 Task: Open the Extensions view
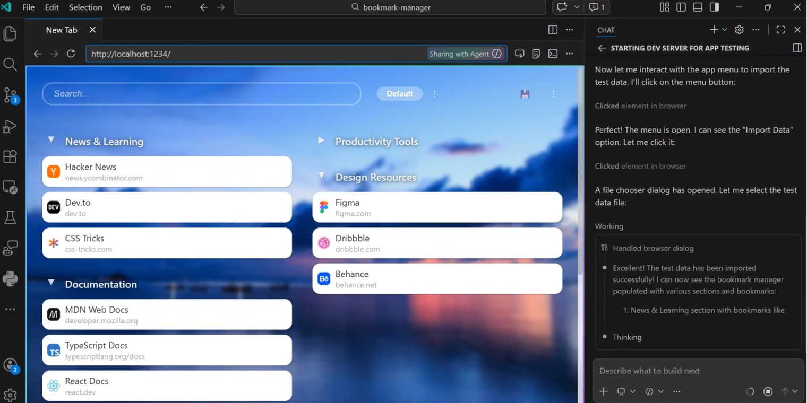tap(10, 156)
